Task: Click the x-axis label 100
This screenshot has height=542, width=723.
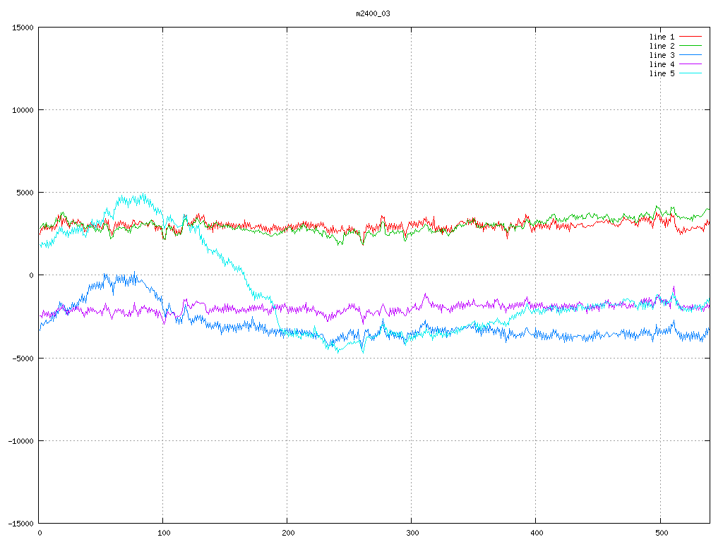Action: click(164, 534)
